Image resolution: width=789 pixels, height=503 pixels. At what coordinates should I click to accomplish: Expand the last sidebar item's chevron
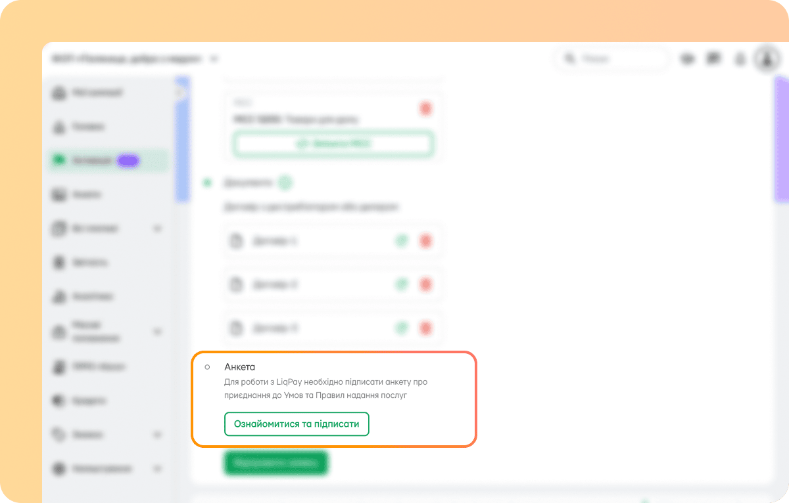[x=157, y=469]
